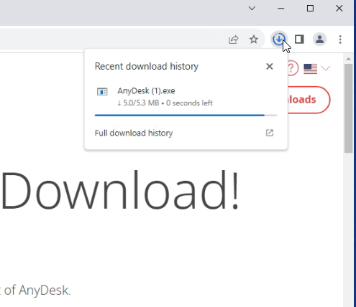Click the open-in-new-tab icon beside Full download history
The image size is (356, 307).
point(270,133)
